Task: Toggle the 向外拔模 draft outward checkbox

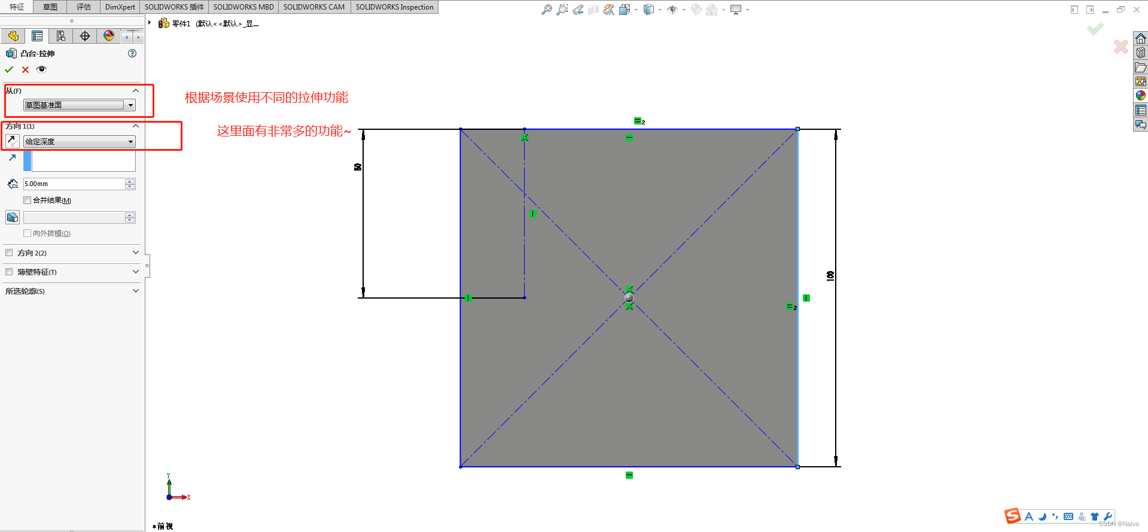Action: (x=27, y=233)
